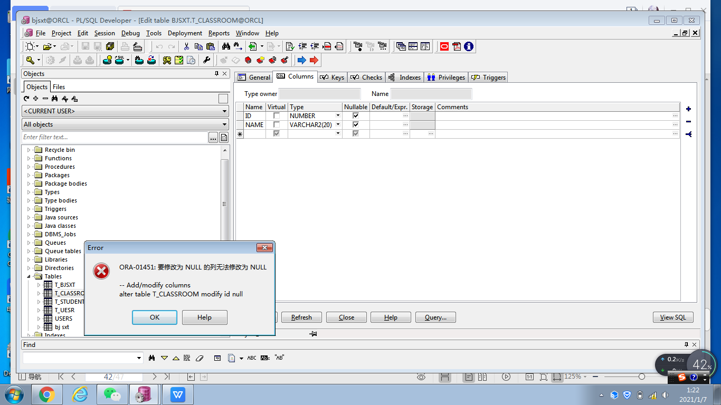Click the Enter filter text field
The width and height of the screenshot is (721, 405).
coord(115,138)
